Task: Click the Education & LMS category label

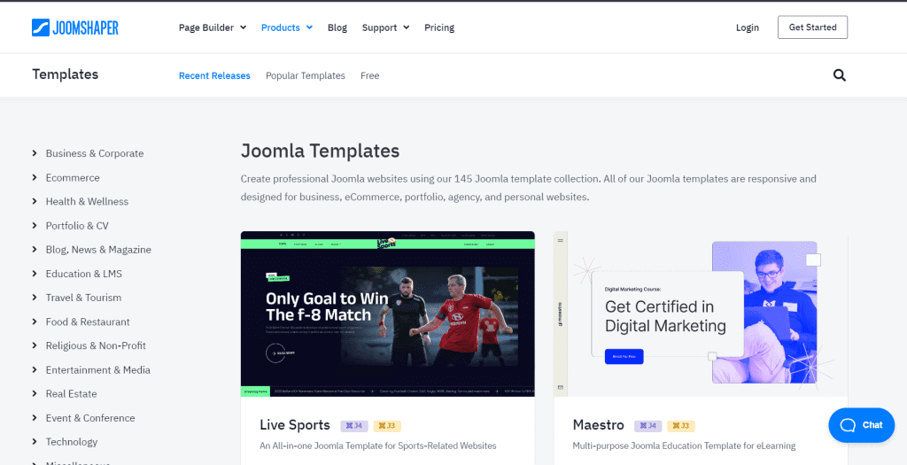Action: (84, 274)
